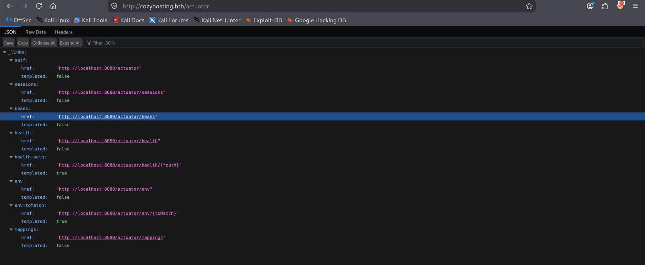Click the Expand All button

click(70, 43)
